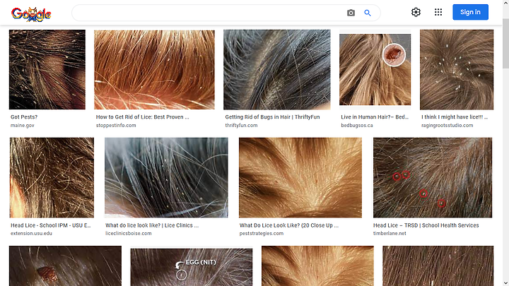Open search by image camera icon
The height and width of the screenshot is (286, 509).
coord(351,13)
